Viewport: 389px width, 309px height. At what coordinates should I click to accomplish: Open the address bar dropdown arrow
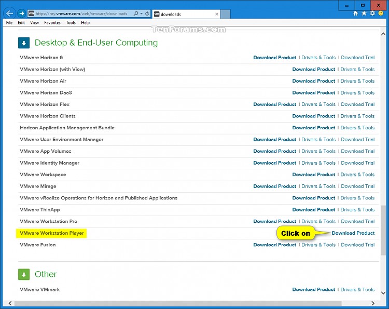pos(142,14)
